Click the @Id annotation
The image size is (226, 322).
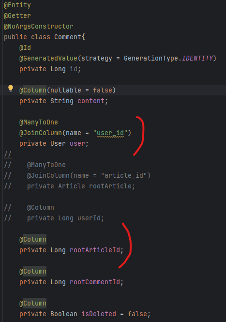(x=25, y=48)
